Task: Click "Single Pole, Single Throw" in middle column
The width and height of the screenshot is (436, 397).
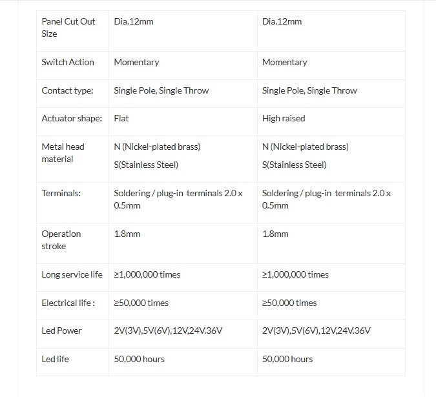Action: point(161,91)
